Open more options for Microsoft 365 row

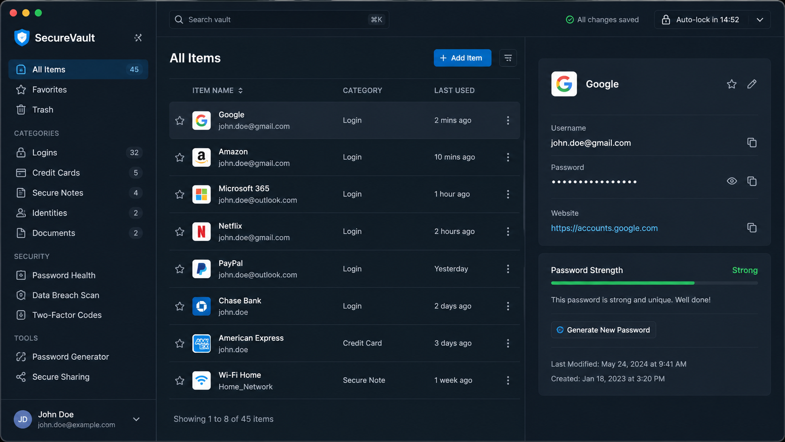508,194
